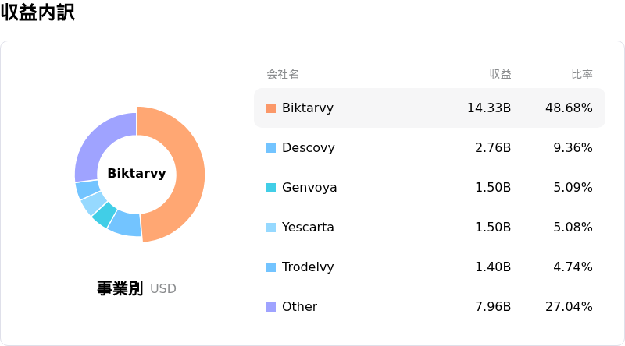Click the blue Descovy legend swatch

pyautogui.click(x=271, y=148)
